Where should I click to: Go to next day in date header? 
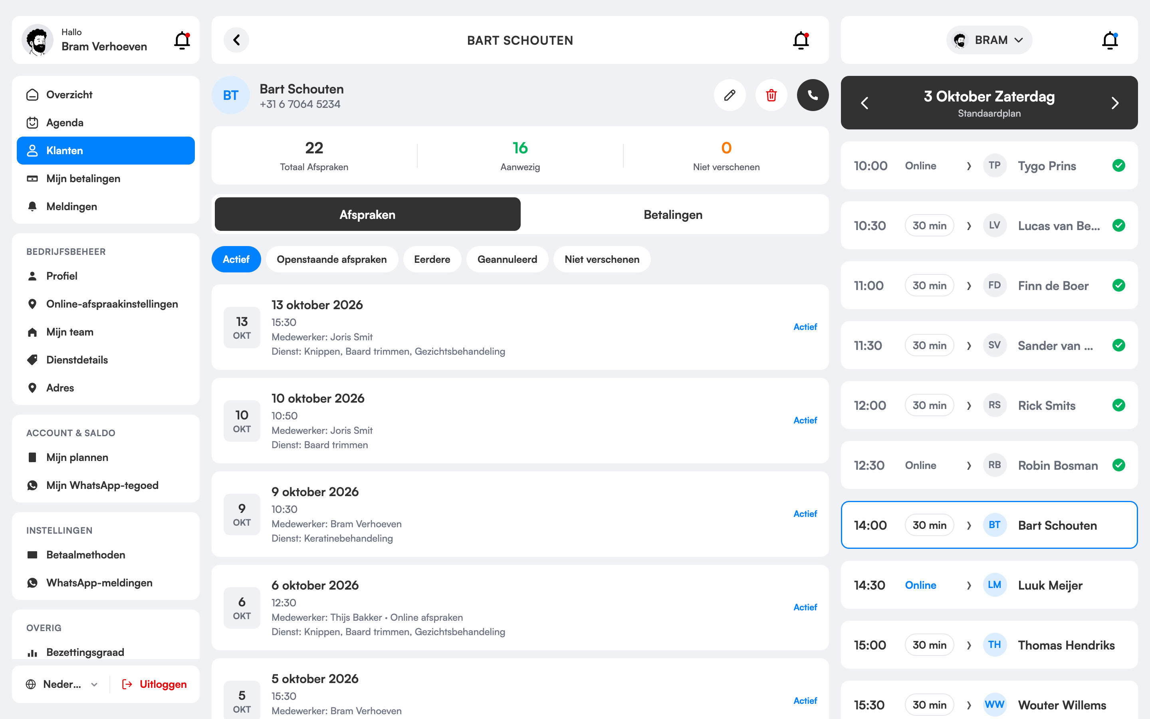(x=1115, y=103)
